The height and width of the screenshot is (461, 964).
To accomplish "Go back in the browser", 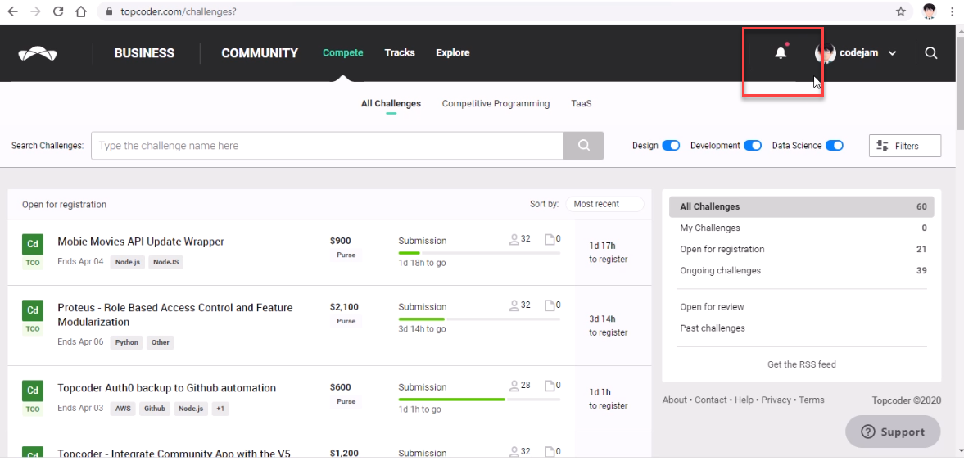I will [12, 11].
